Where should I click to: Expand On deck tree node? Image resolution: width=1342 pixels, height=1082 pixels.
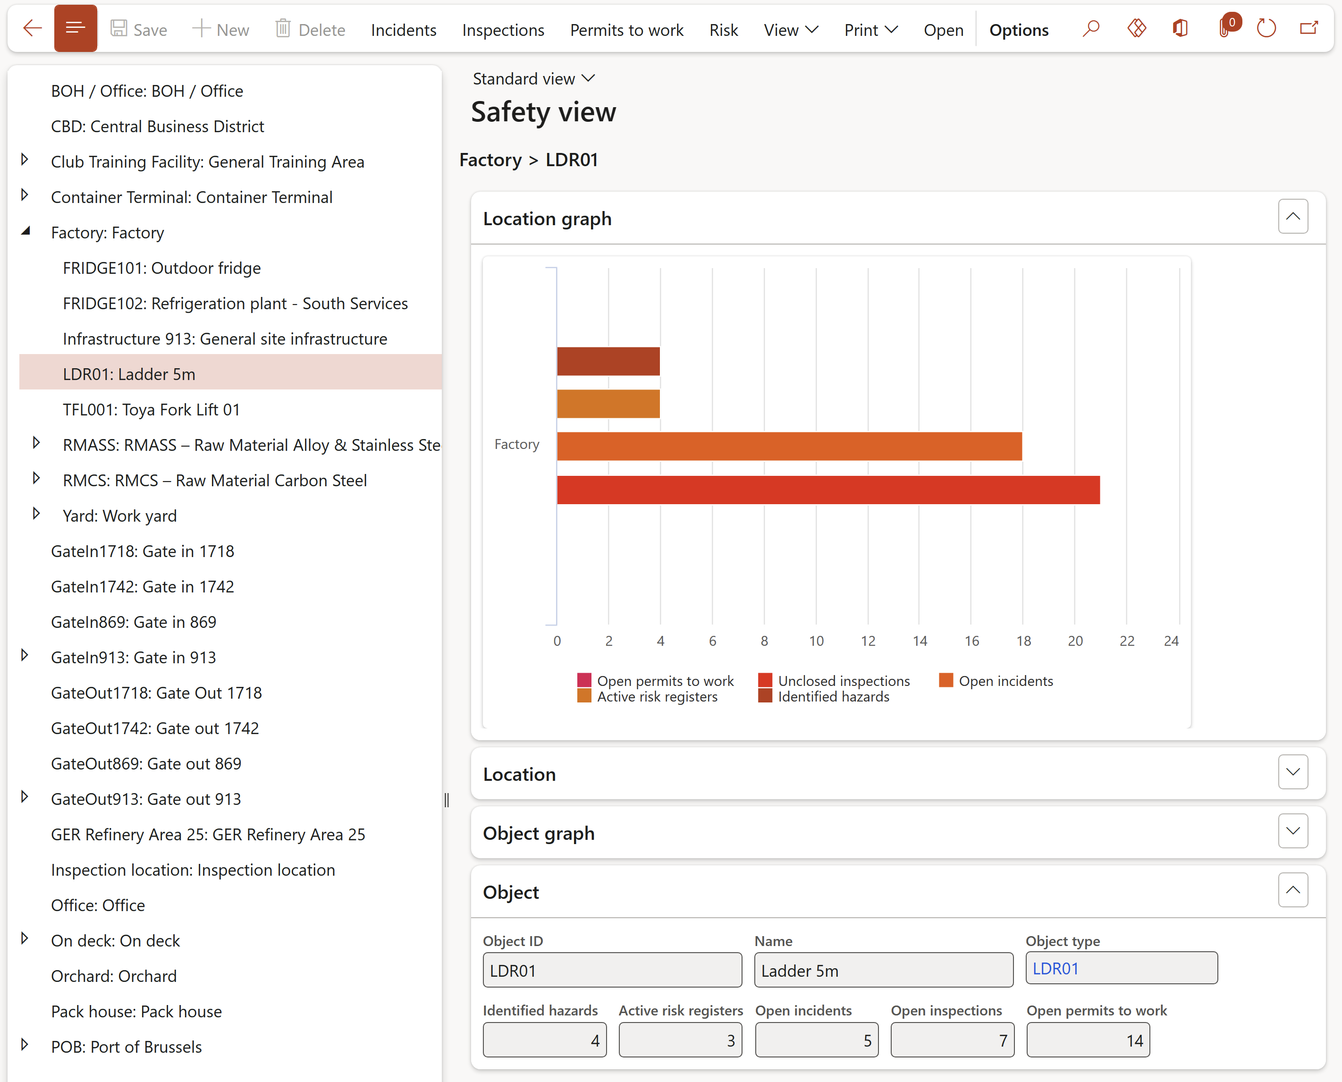point(24,938)
